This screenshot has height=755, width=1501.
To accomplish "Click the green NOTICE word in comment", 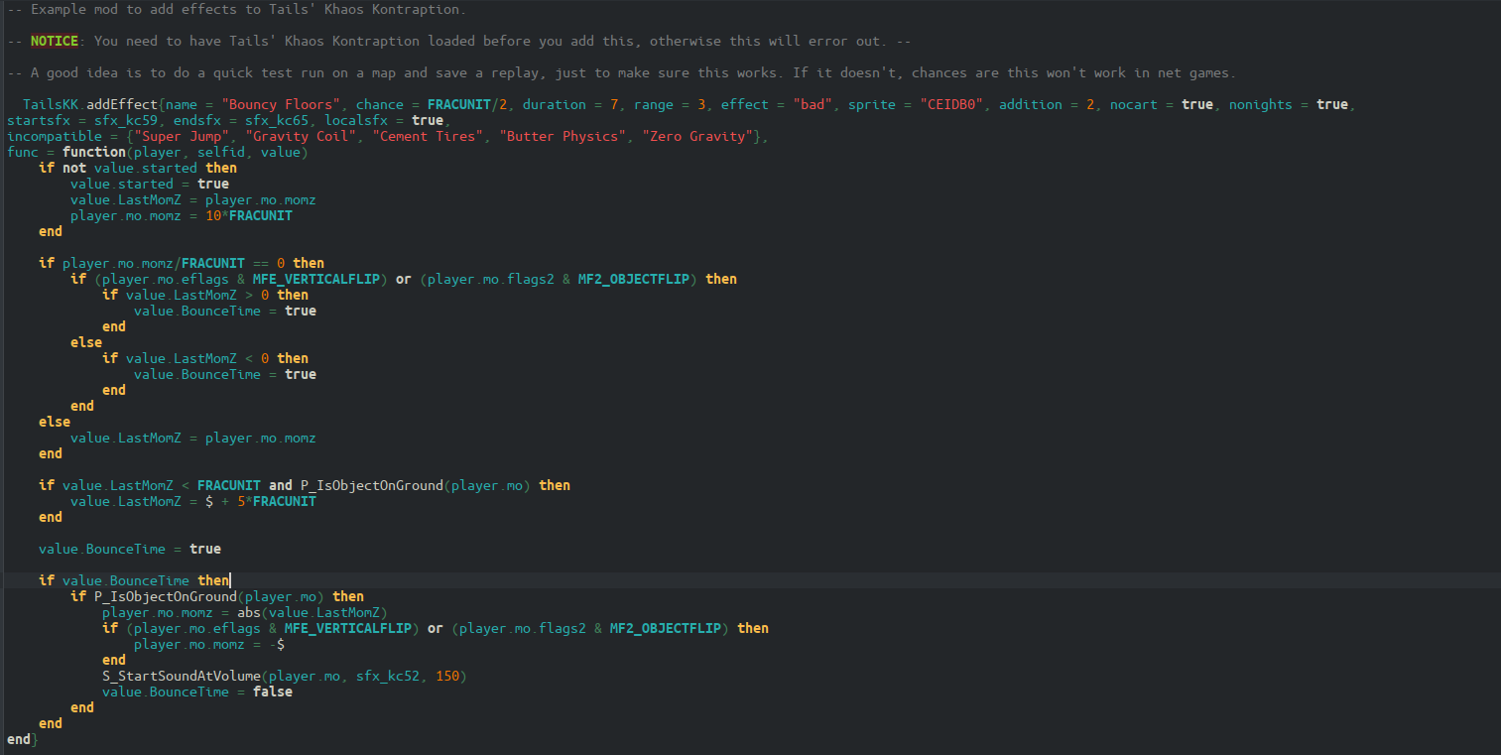I will (54, 41).
